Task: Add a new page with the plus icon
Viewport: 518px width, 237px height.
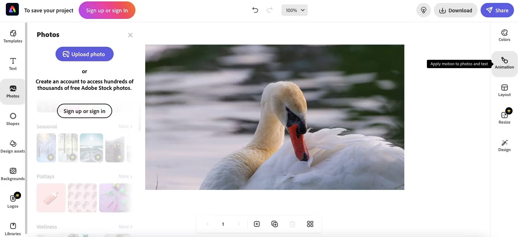Action: tap(257, 224)
